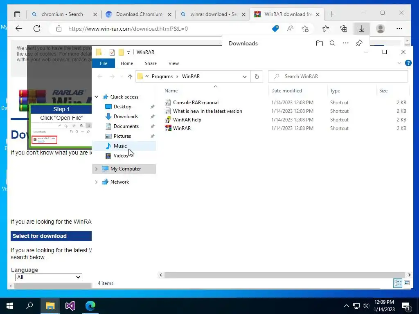Open Edge Settings and more menu
This screenshot has width=419, height=314.
pos(399,29)
